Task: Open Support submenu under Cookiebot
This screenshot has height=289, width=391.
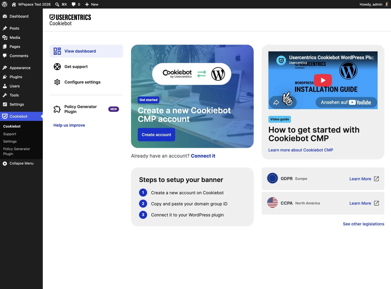Action: (10, 134)
